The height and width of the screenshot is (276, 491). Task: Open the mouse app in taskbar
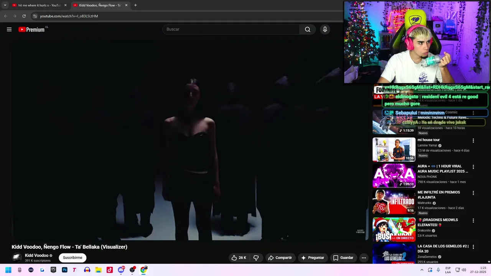[20, 270]
